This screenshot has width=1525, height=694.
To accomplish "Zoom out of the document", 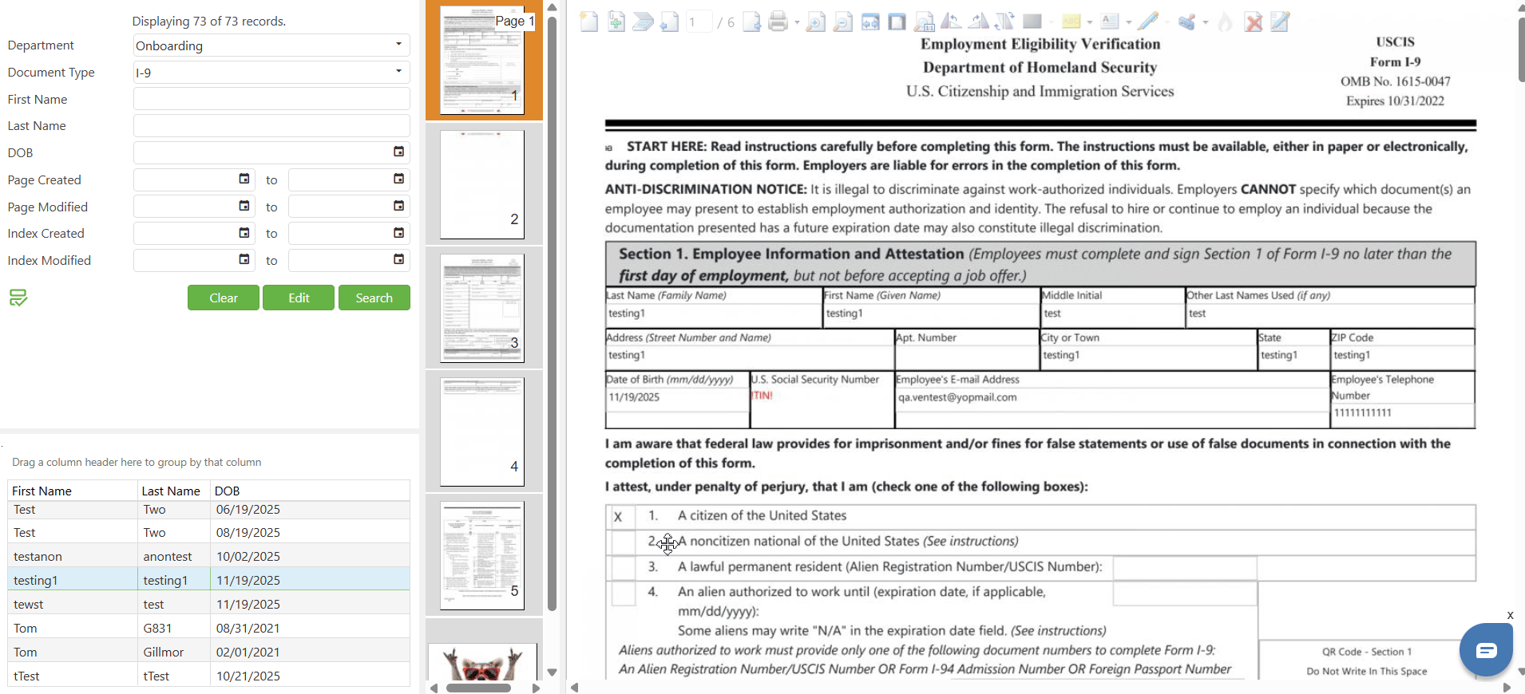I will tap(842, 22).
